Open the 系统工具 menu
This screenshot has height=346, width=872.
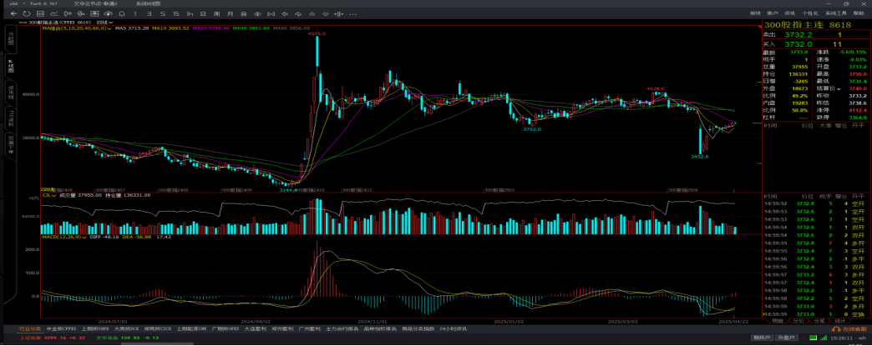point(835,14)
